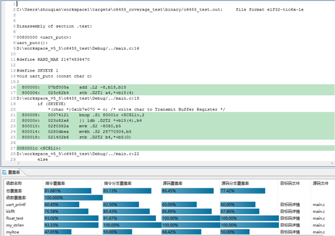Open 目标码详情 for myitoa
The width and height of the screenshot is (335, 236).
pyautogui.click(x=290, y=232)
